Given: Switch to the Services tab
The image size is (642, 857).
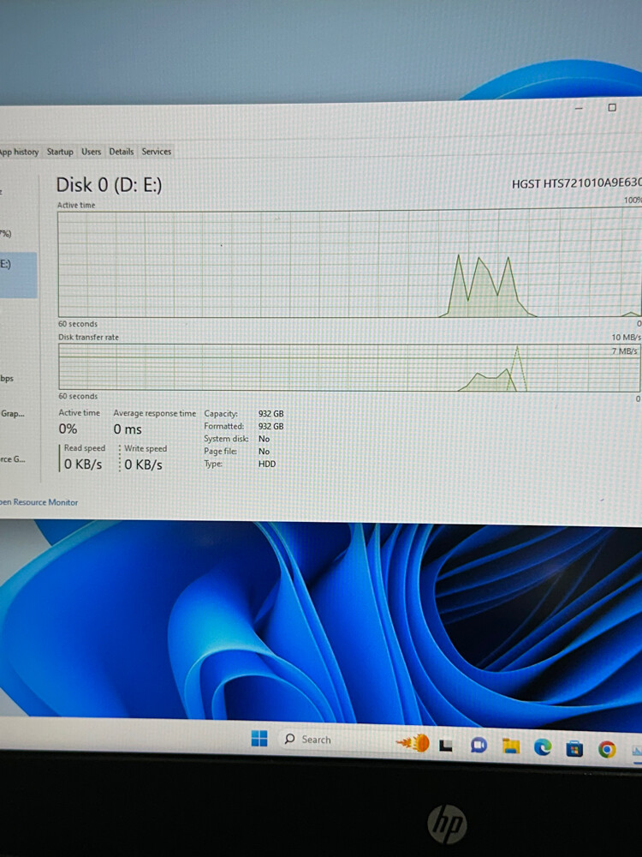Looking at the screenshot, I should click(x=156, y=152).
